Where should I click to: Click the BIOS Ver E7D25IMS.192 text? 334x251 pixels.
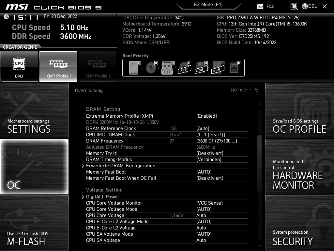click(x=243, y=36)
